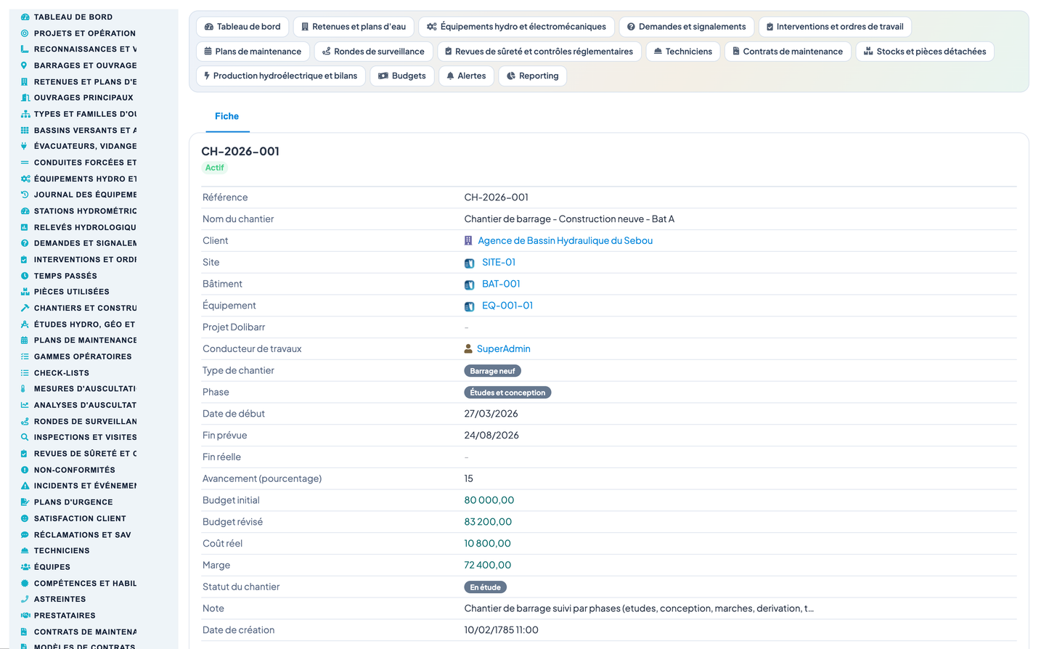Open the SITE-01 link
Viewport: 1049px width, 649px height.
[499, 262]
